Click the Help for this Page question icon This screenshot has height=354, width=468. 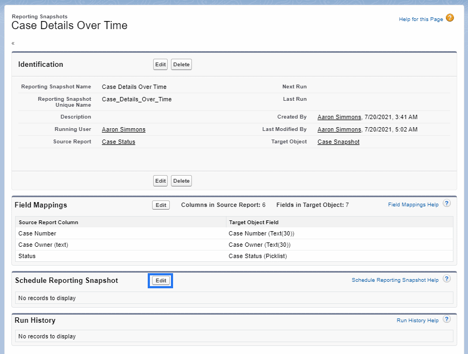450,18
